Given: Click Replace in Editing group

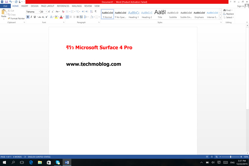Looking at the screenshot, I should [229, 14].
